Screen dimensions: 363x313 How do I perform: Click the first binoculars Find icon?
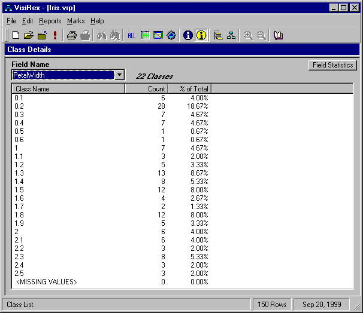[102, 35]
